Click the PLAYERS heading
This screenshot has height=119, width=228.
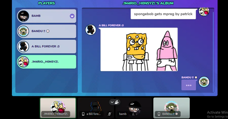47,3
